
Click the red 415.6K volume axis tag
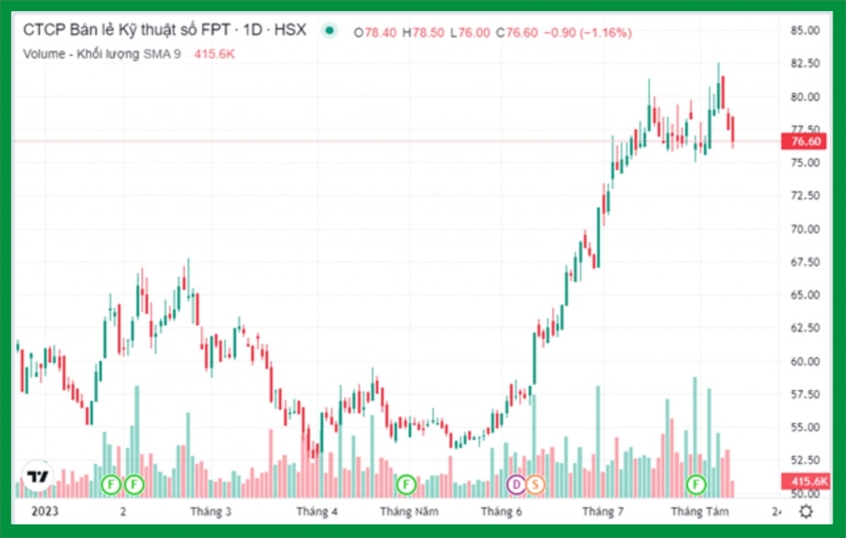[806, 480]
